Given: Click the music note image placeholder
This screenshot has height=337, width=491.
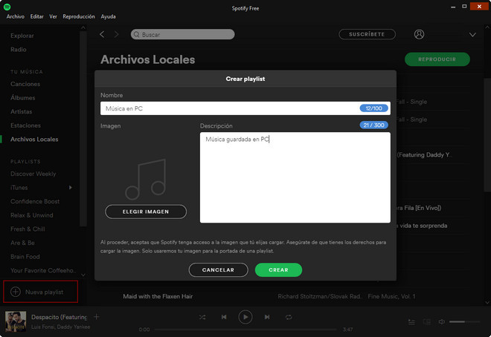Looking at the screenshot, I should 146,180.
